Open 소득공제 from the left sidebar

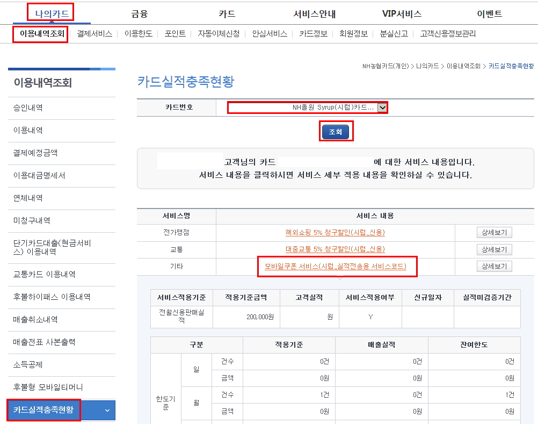tap(28, 364)
